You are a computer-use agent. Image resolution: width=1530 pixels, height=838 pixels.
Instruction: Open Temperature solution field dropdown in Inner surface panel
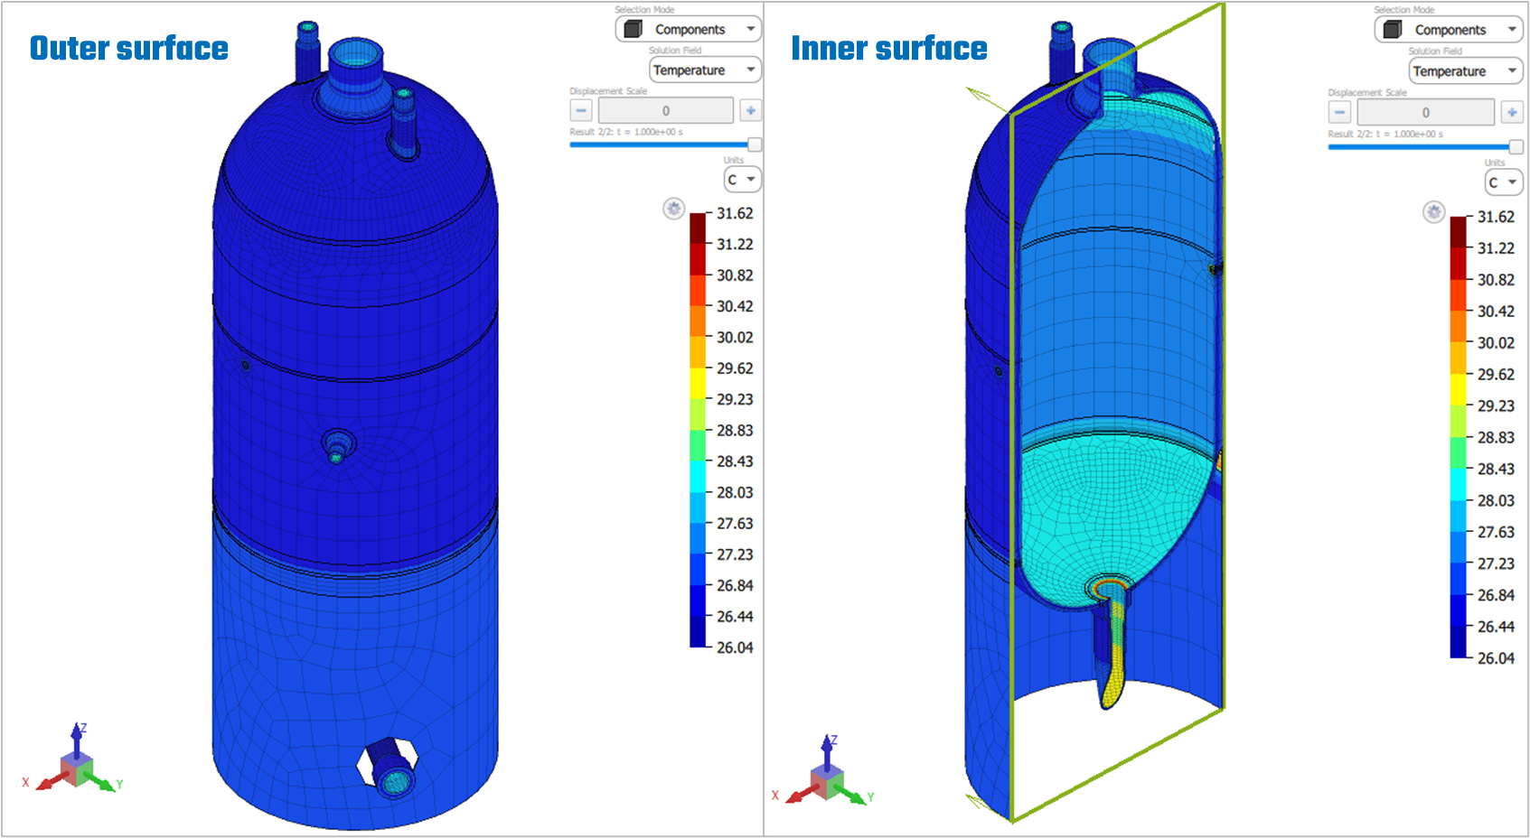click(1465, 70)
